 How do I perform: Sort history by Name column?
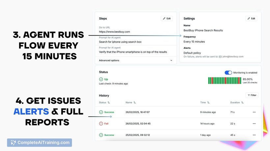[x=130, y=103]
